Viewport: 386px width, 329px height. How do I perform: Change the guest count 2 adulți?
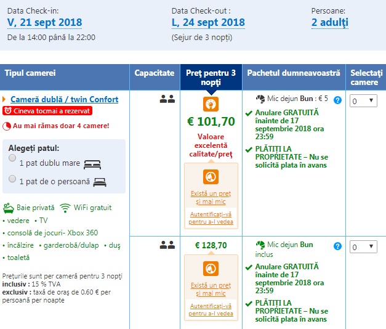[330, 23]
